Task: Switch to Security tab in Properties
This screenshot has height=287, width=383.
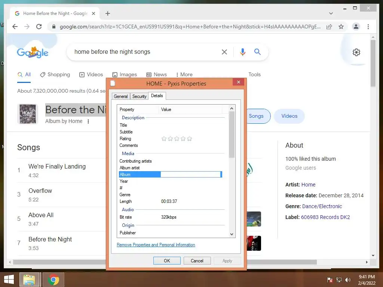Action: [x=139, y=96]
